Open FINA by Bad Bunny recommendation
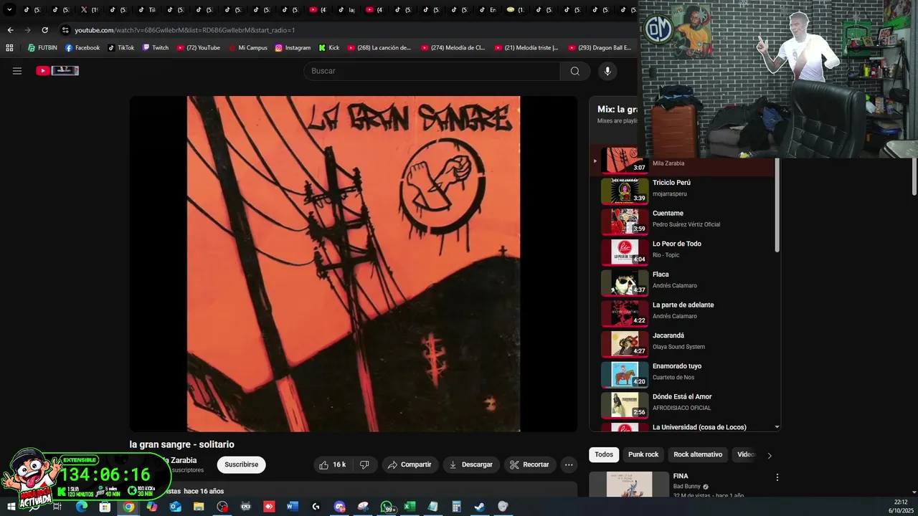 click(x=681, y=476)
